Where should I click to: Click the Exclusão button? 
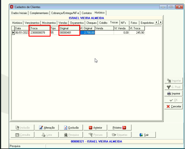(71, 128)
